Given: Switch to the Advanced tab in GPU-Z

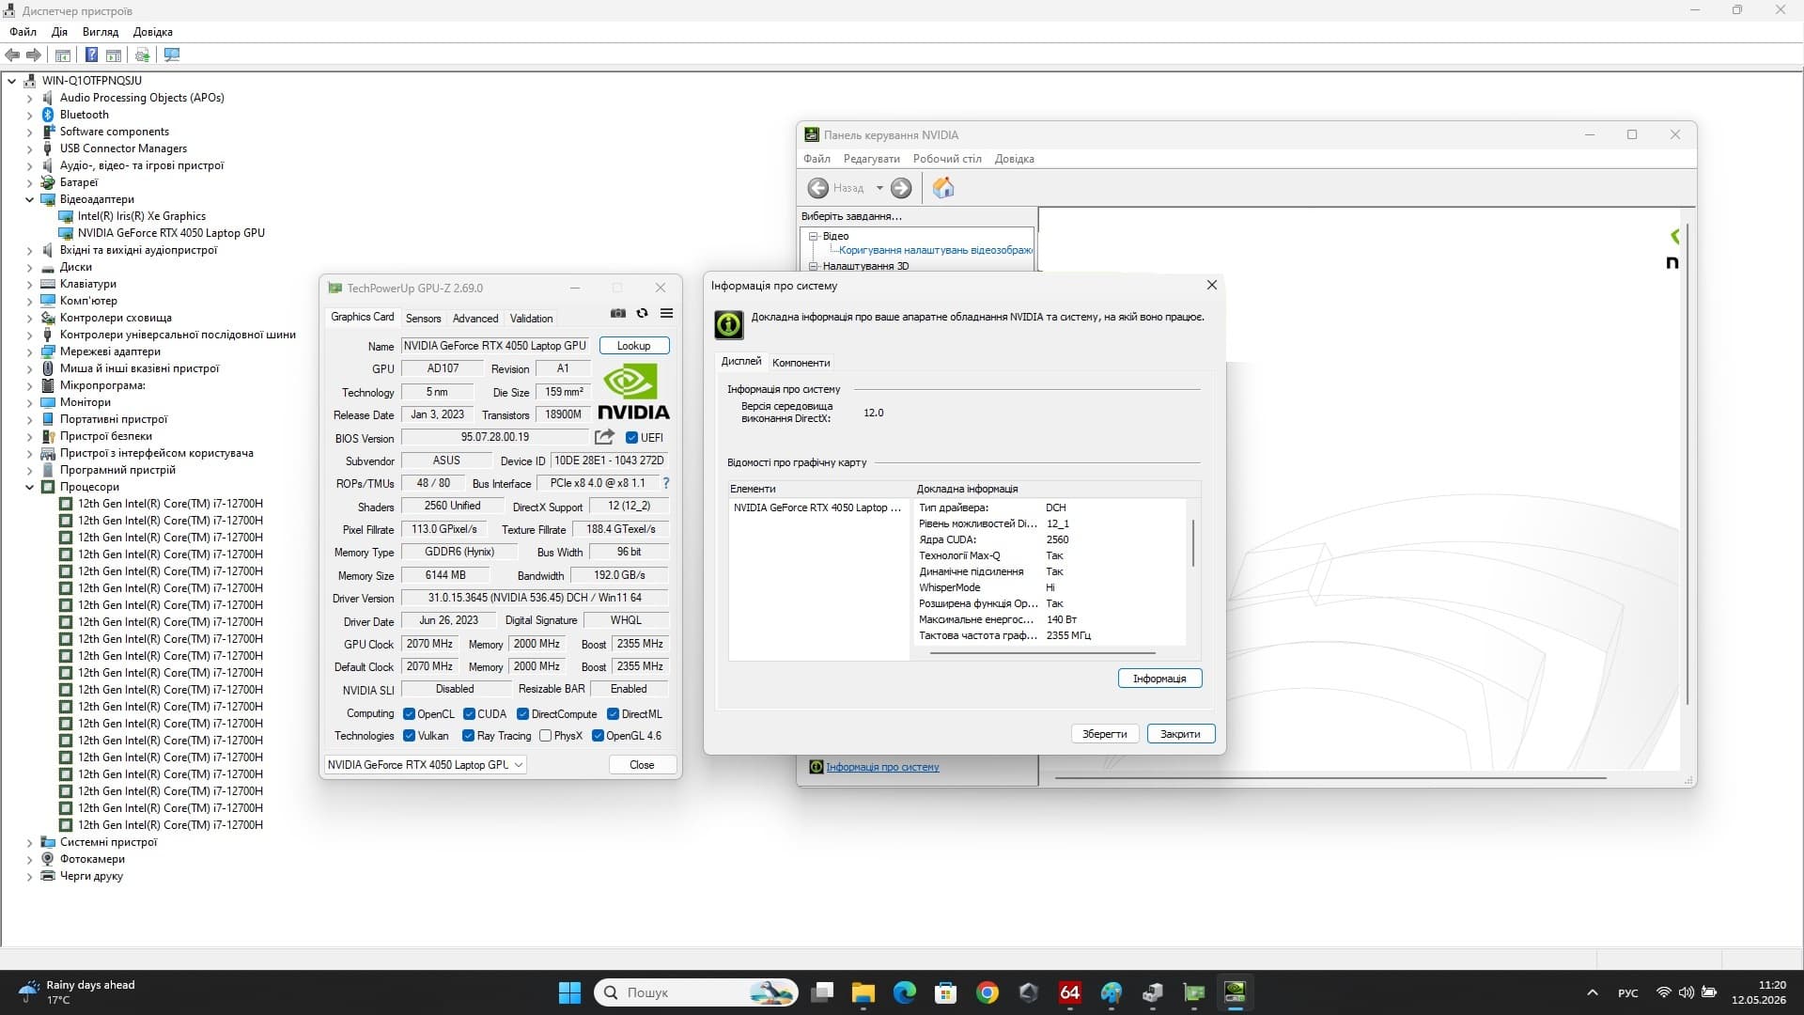Looking at the screenshot, I should click(x=475, y=319).
